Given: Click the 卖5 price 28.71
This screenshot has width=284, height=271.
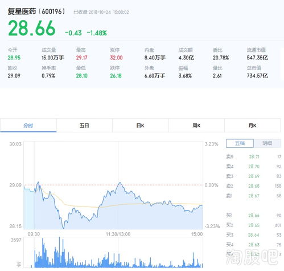Looking at the screenshot, I should point(254,156).
